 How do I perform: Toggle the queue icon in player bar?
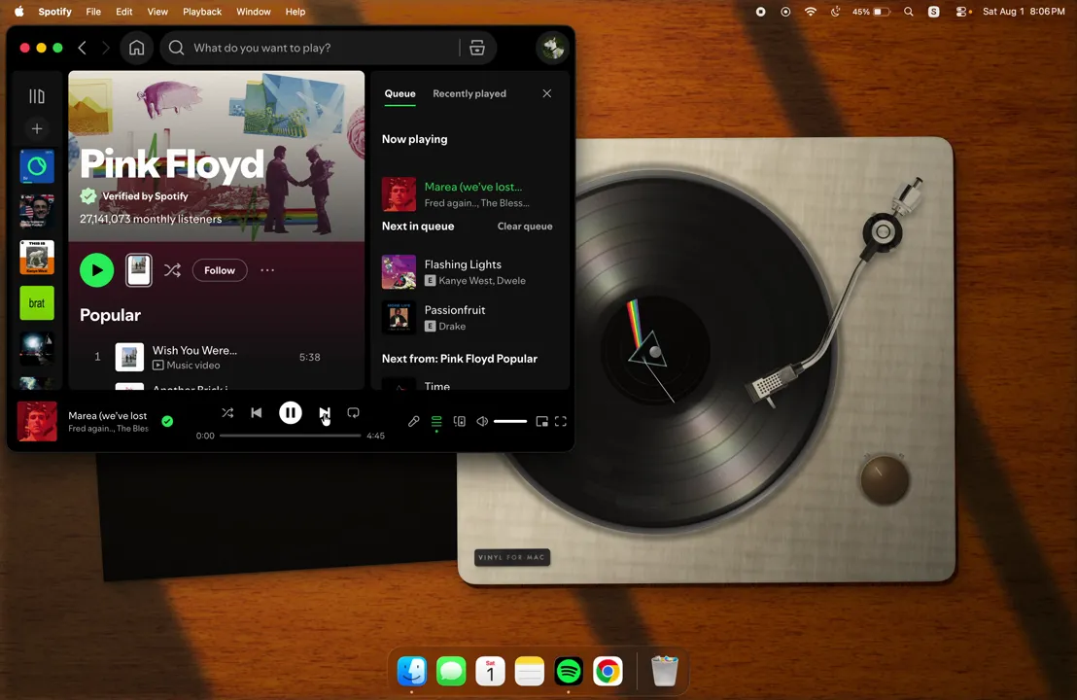436,421
